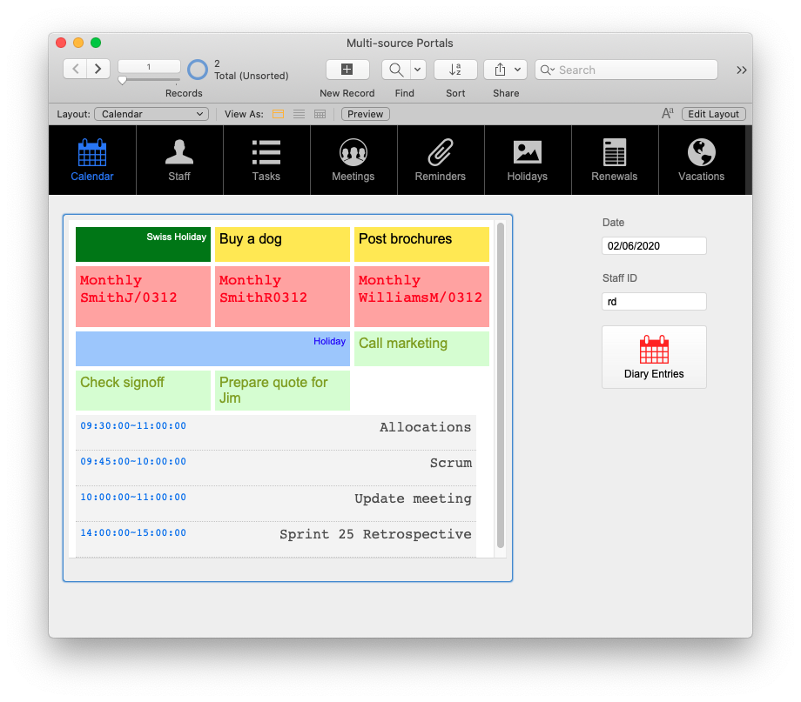Open the Find dropdown arrow
Screen dimensions: 801x702
pos(418,70)
